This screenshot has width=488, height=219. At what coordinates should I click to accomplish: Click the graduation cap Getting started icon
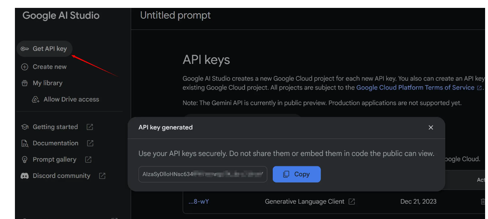24,127
